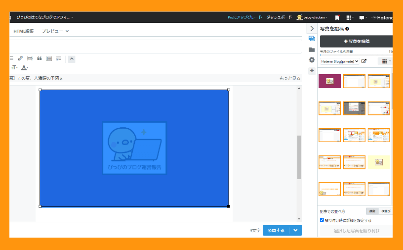Viewport: 403px width, 250px height.
Task: Open baby-chicken account menu
Action: (x=315, y=17)
